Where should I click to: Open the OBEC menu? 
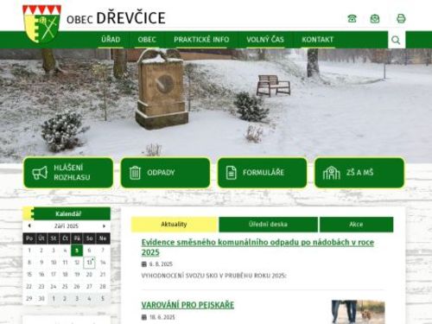147,40
